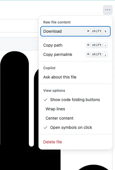Toggle Show code folding buttons

[x=76, y=100]
